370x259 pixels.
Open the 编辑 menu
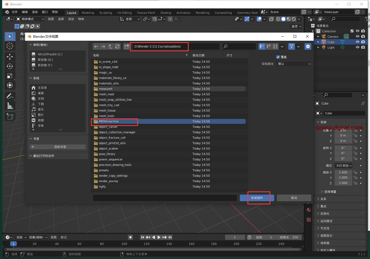coord(24,12)
